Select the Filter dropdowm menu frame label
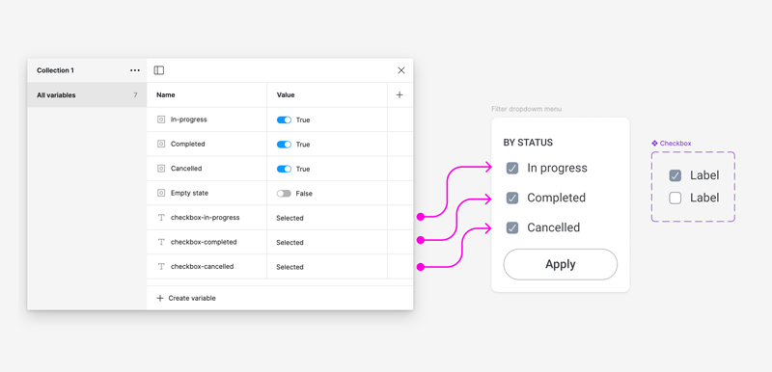The image size is (772, 372). pos(526,109)
